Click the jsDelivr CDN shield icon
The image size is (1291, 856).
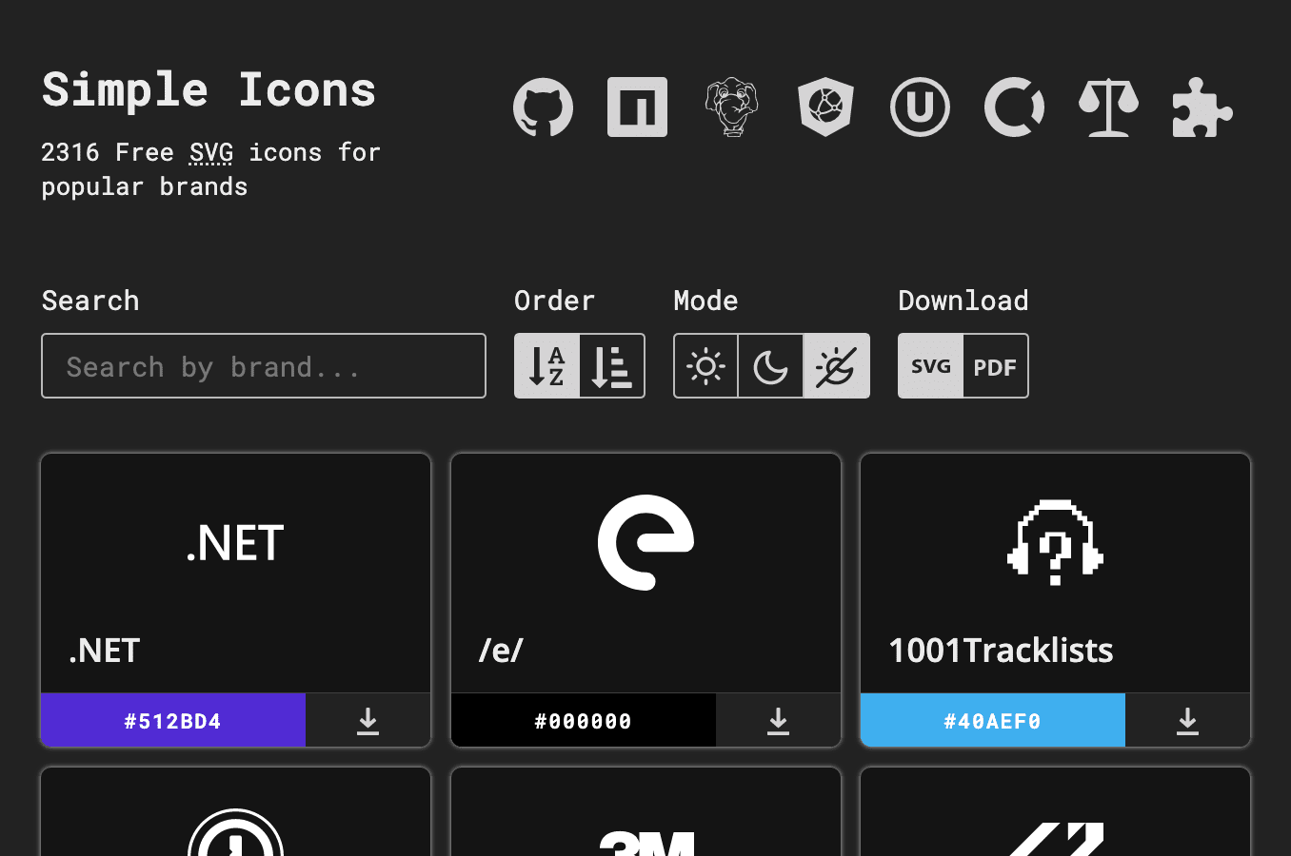pyautogui.click(x=825, y=107)
